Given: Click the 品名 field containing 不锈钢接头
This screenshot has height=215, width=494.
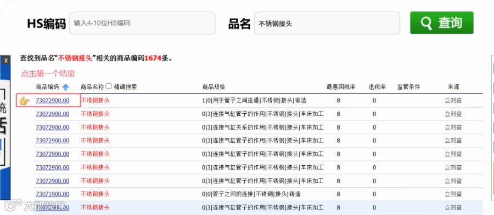Looking at the screenshot, I should [327, 23].
